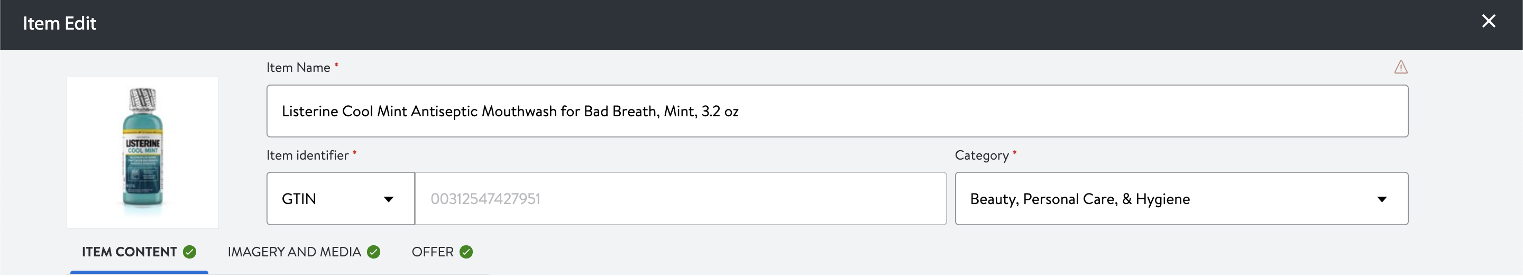
Task: Click the Item Name label
Action: click(298, 68)
